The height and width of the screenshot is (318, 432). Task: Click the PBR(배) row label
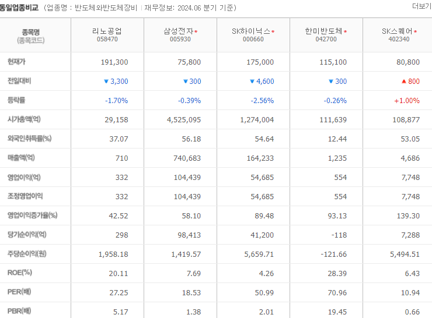coord(19,311)
